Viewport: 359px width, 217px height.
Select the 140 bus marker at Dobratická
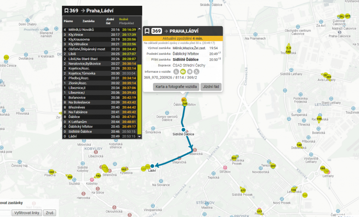[x=299, y=145]
